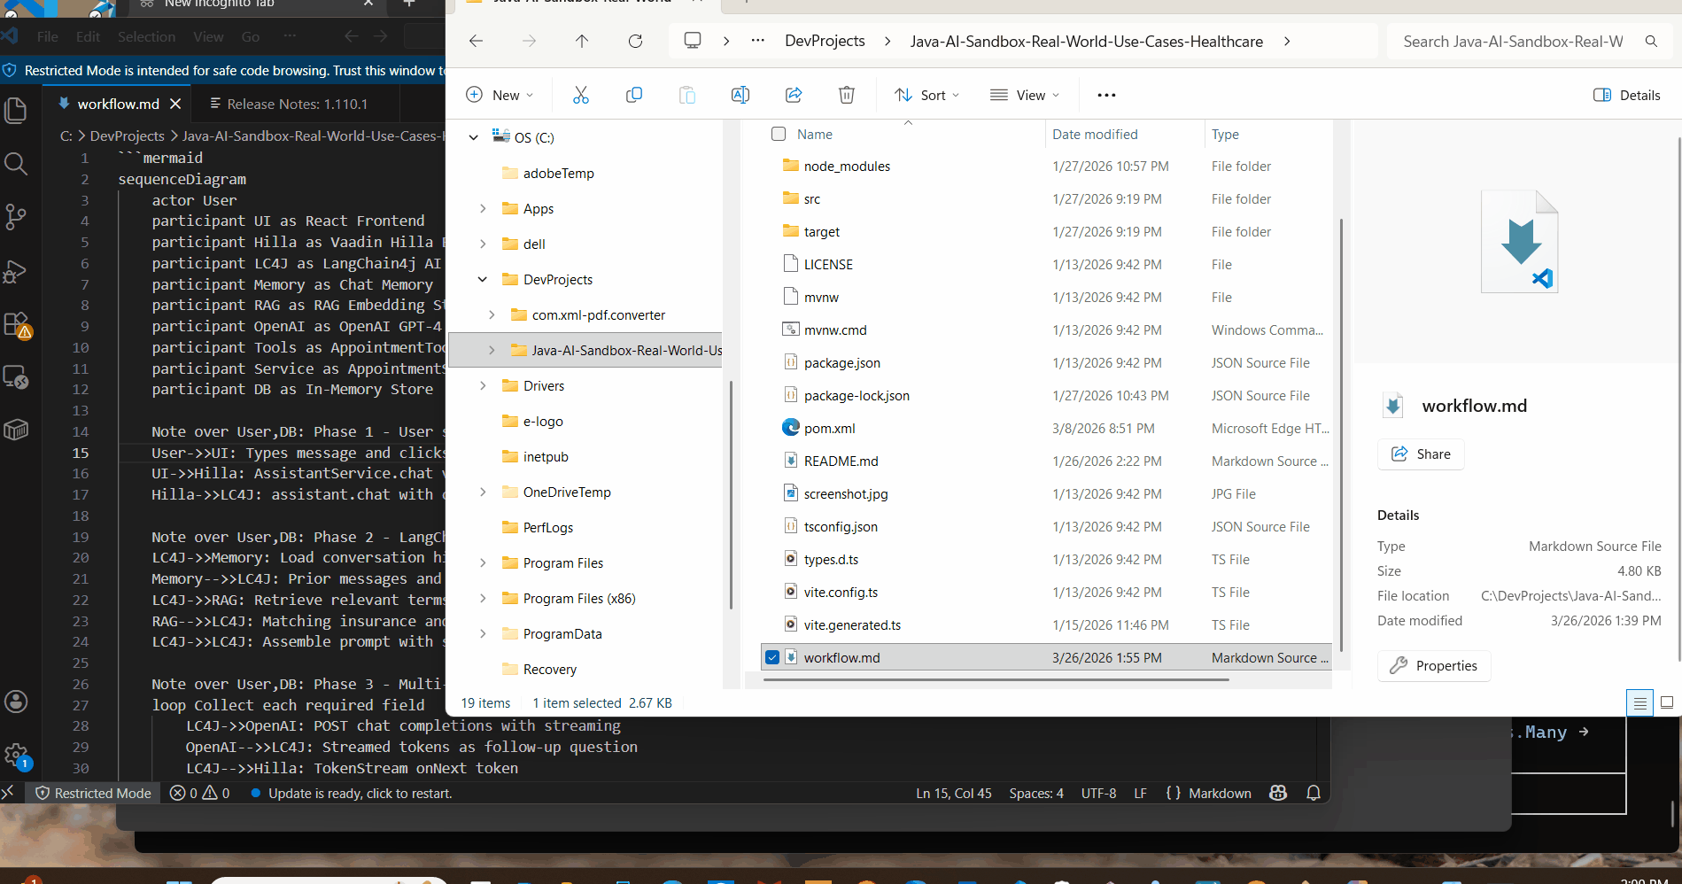Open the Sort dropdown
1682x884 pixels.
[927, 95]
